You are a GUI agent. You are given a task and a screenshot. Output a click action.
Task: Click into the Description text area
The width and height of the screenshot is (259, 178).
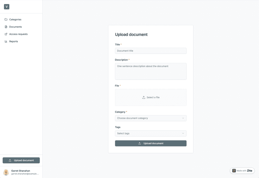151,71
